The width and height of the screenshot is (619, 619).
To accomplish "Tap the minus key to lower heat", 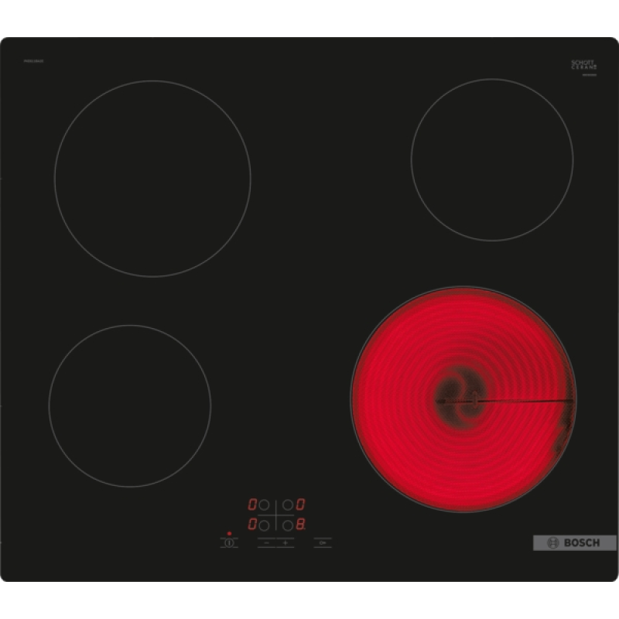I will click(266, 543).
